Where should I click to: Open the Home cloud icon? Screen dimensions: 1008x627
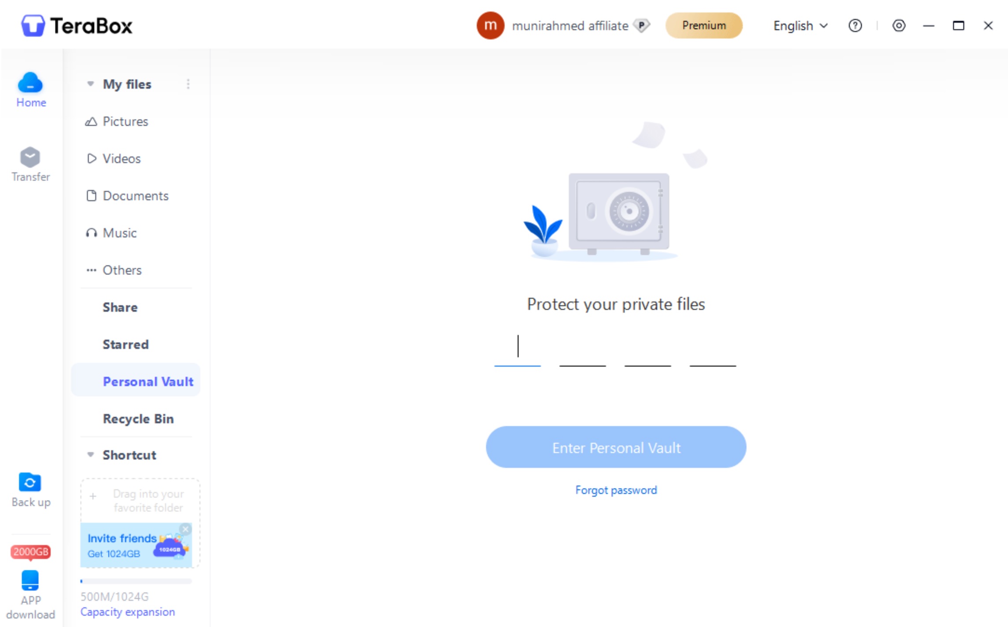pos(30,82)
